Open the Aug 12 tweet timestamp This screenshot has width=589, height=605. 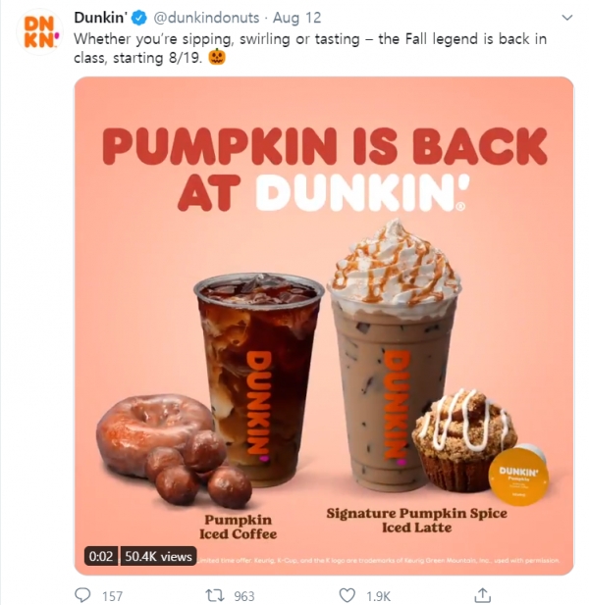click(296, 18)
